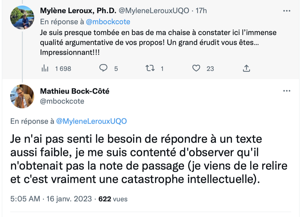Like the tweet with heart icon
The image size is (302, 217).
pyautogui.click(x=196, y=68)
